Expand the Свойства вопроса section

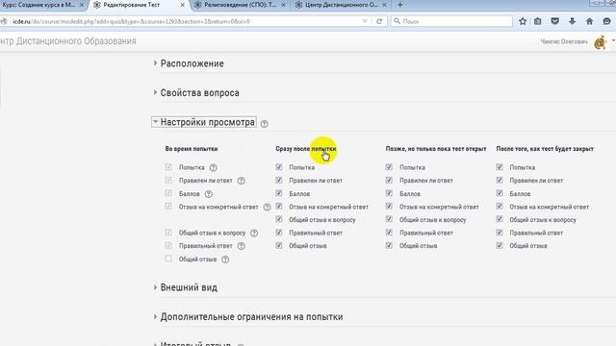click(x=199, y=93)
